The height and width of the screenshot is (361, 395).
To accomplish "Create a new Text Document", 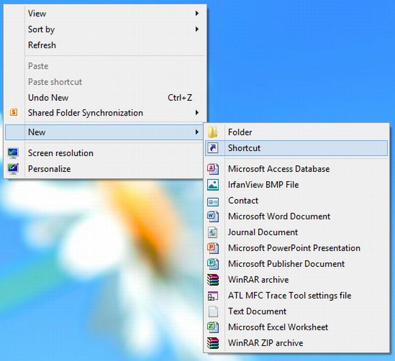I will pyautogui.click(x=297, y=311).
